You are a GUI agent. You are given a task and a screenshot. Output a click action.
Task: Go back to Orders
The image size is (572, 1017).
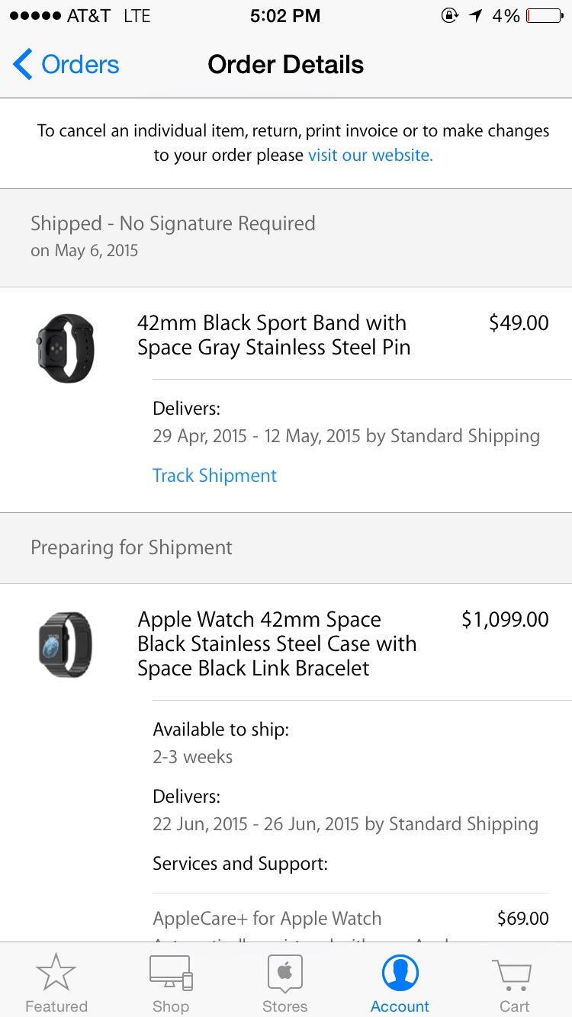point(79,65)
